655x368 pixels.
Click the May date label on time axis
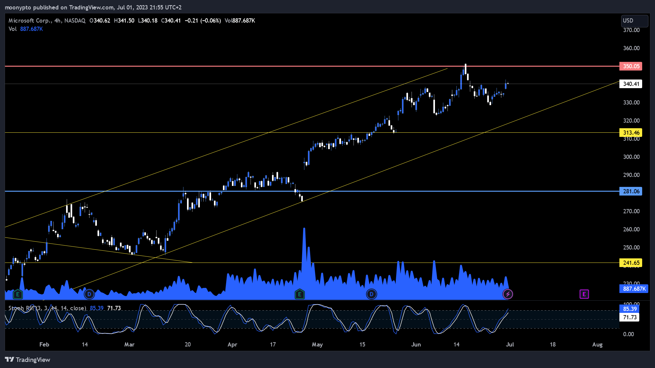click(x=317, y=345)
